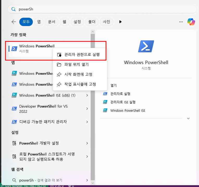Choose 파일 위치 열기 from context menu
Screen dimensions: 199x187
coord(80,64)
